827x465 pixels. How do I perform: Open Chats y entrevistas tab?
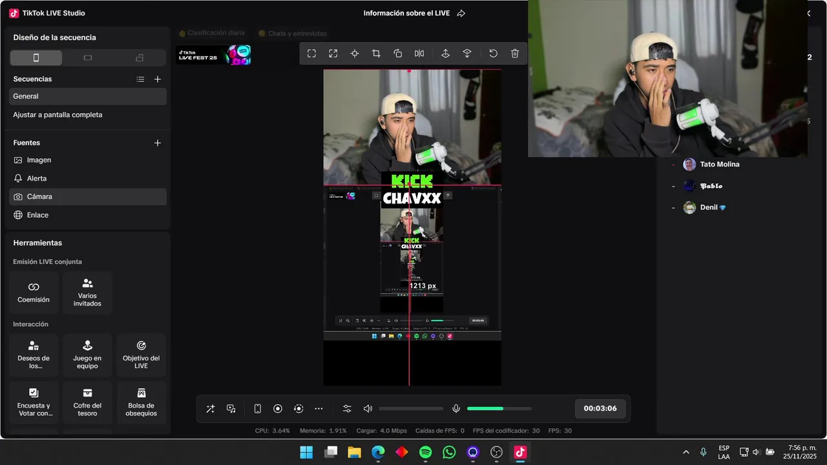[x=292, y=33]
